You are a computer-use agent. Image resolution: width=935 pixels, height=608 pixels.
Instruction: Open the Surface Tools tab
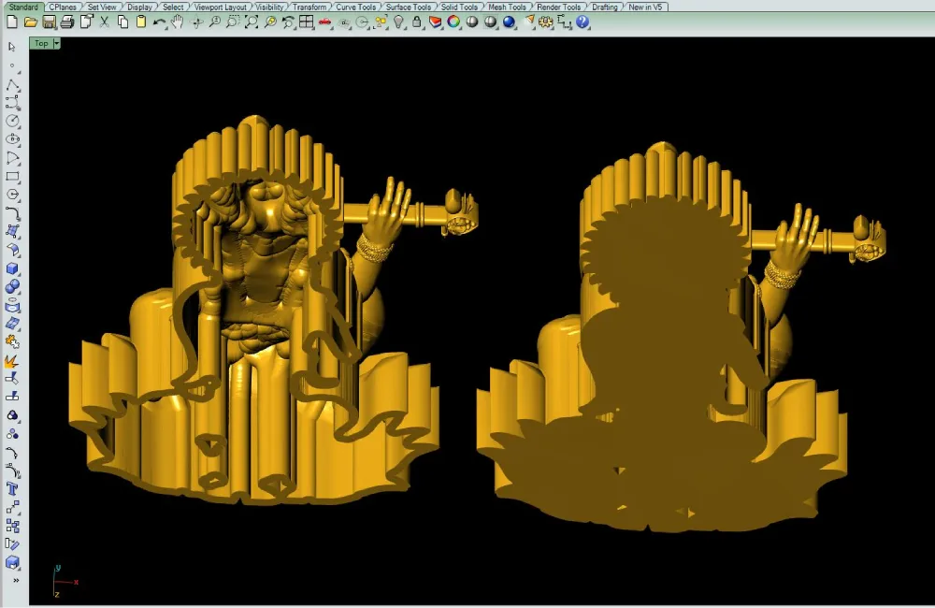pyautogui.click(x=408, y=7)
